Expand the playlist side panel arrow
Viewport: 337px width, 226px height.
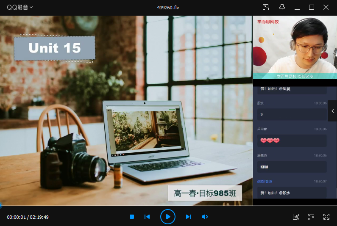pyautogui.click(x=332, y=111)
